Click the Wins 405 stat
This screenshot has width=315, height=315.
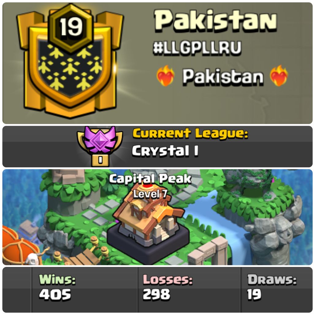click(x=57, y=287)
